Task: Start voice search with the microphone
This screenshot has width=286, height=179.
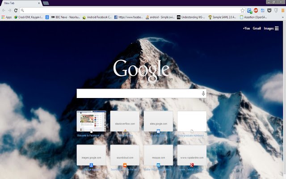Action: click(203, 94)
